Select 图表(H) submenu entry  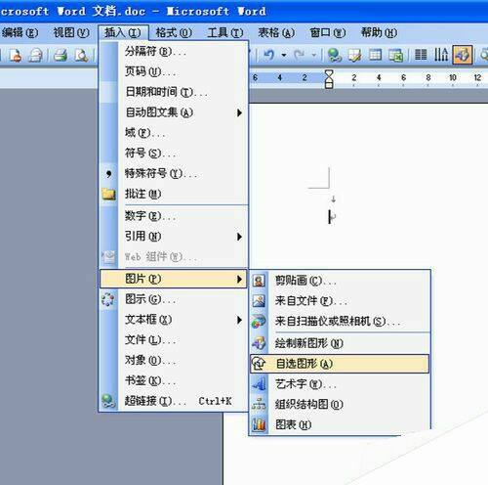coord(340,424)
